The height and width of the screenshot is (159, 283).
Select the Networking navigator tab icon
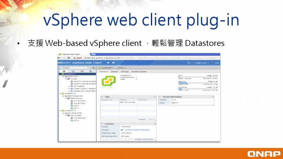click(x=90, y=71)
